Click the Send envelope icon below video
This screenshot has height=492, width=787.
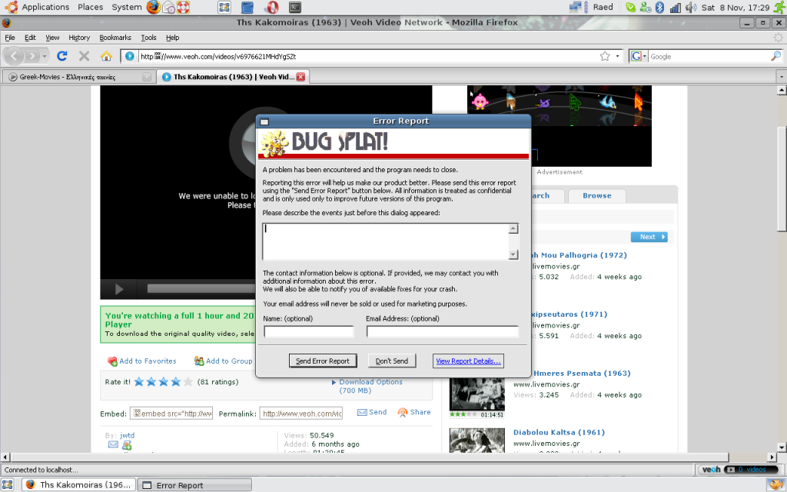tap(362, 412)
